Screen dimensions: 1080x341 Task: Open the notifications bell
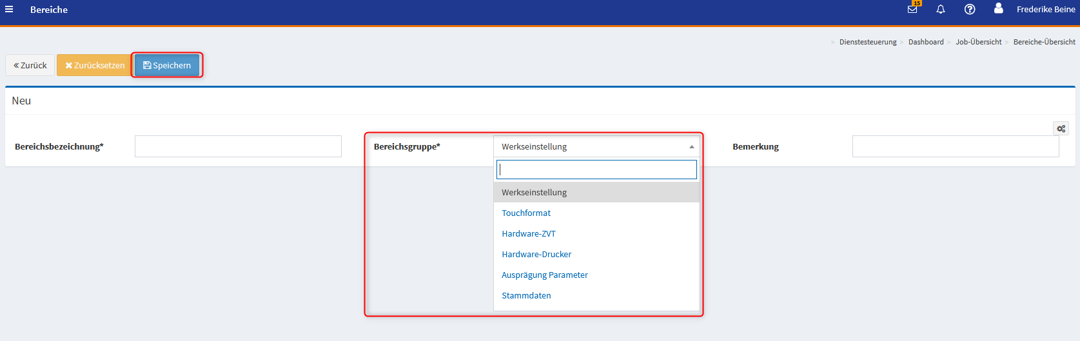coord(941,10)
